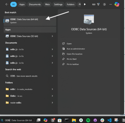The image size is (125, 123).
Task: Open Spotify from the taskbar
Action: click(88, 120)
